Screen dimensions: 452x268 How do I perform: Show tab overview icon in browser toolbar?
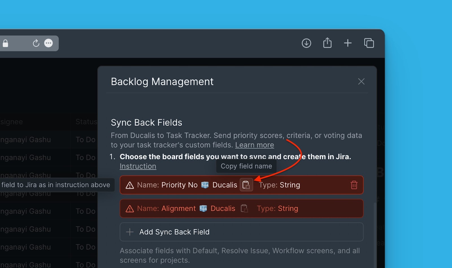pyautogui.click(x=369, y=43)
